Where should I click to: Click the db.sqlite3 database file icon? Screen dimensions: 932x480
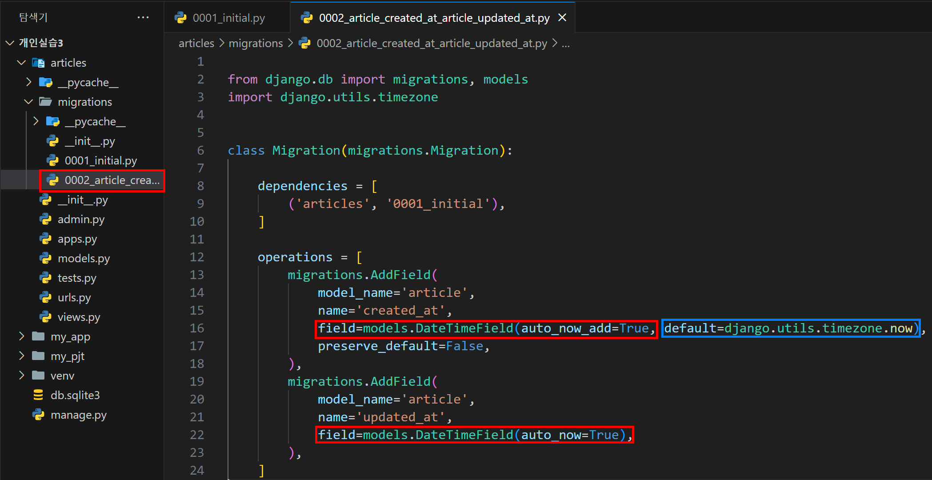pyautogui.click(x=39, y=395)
